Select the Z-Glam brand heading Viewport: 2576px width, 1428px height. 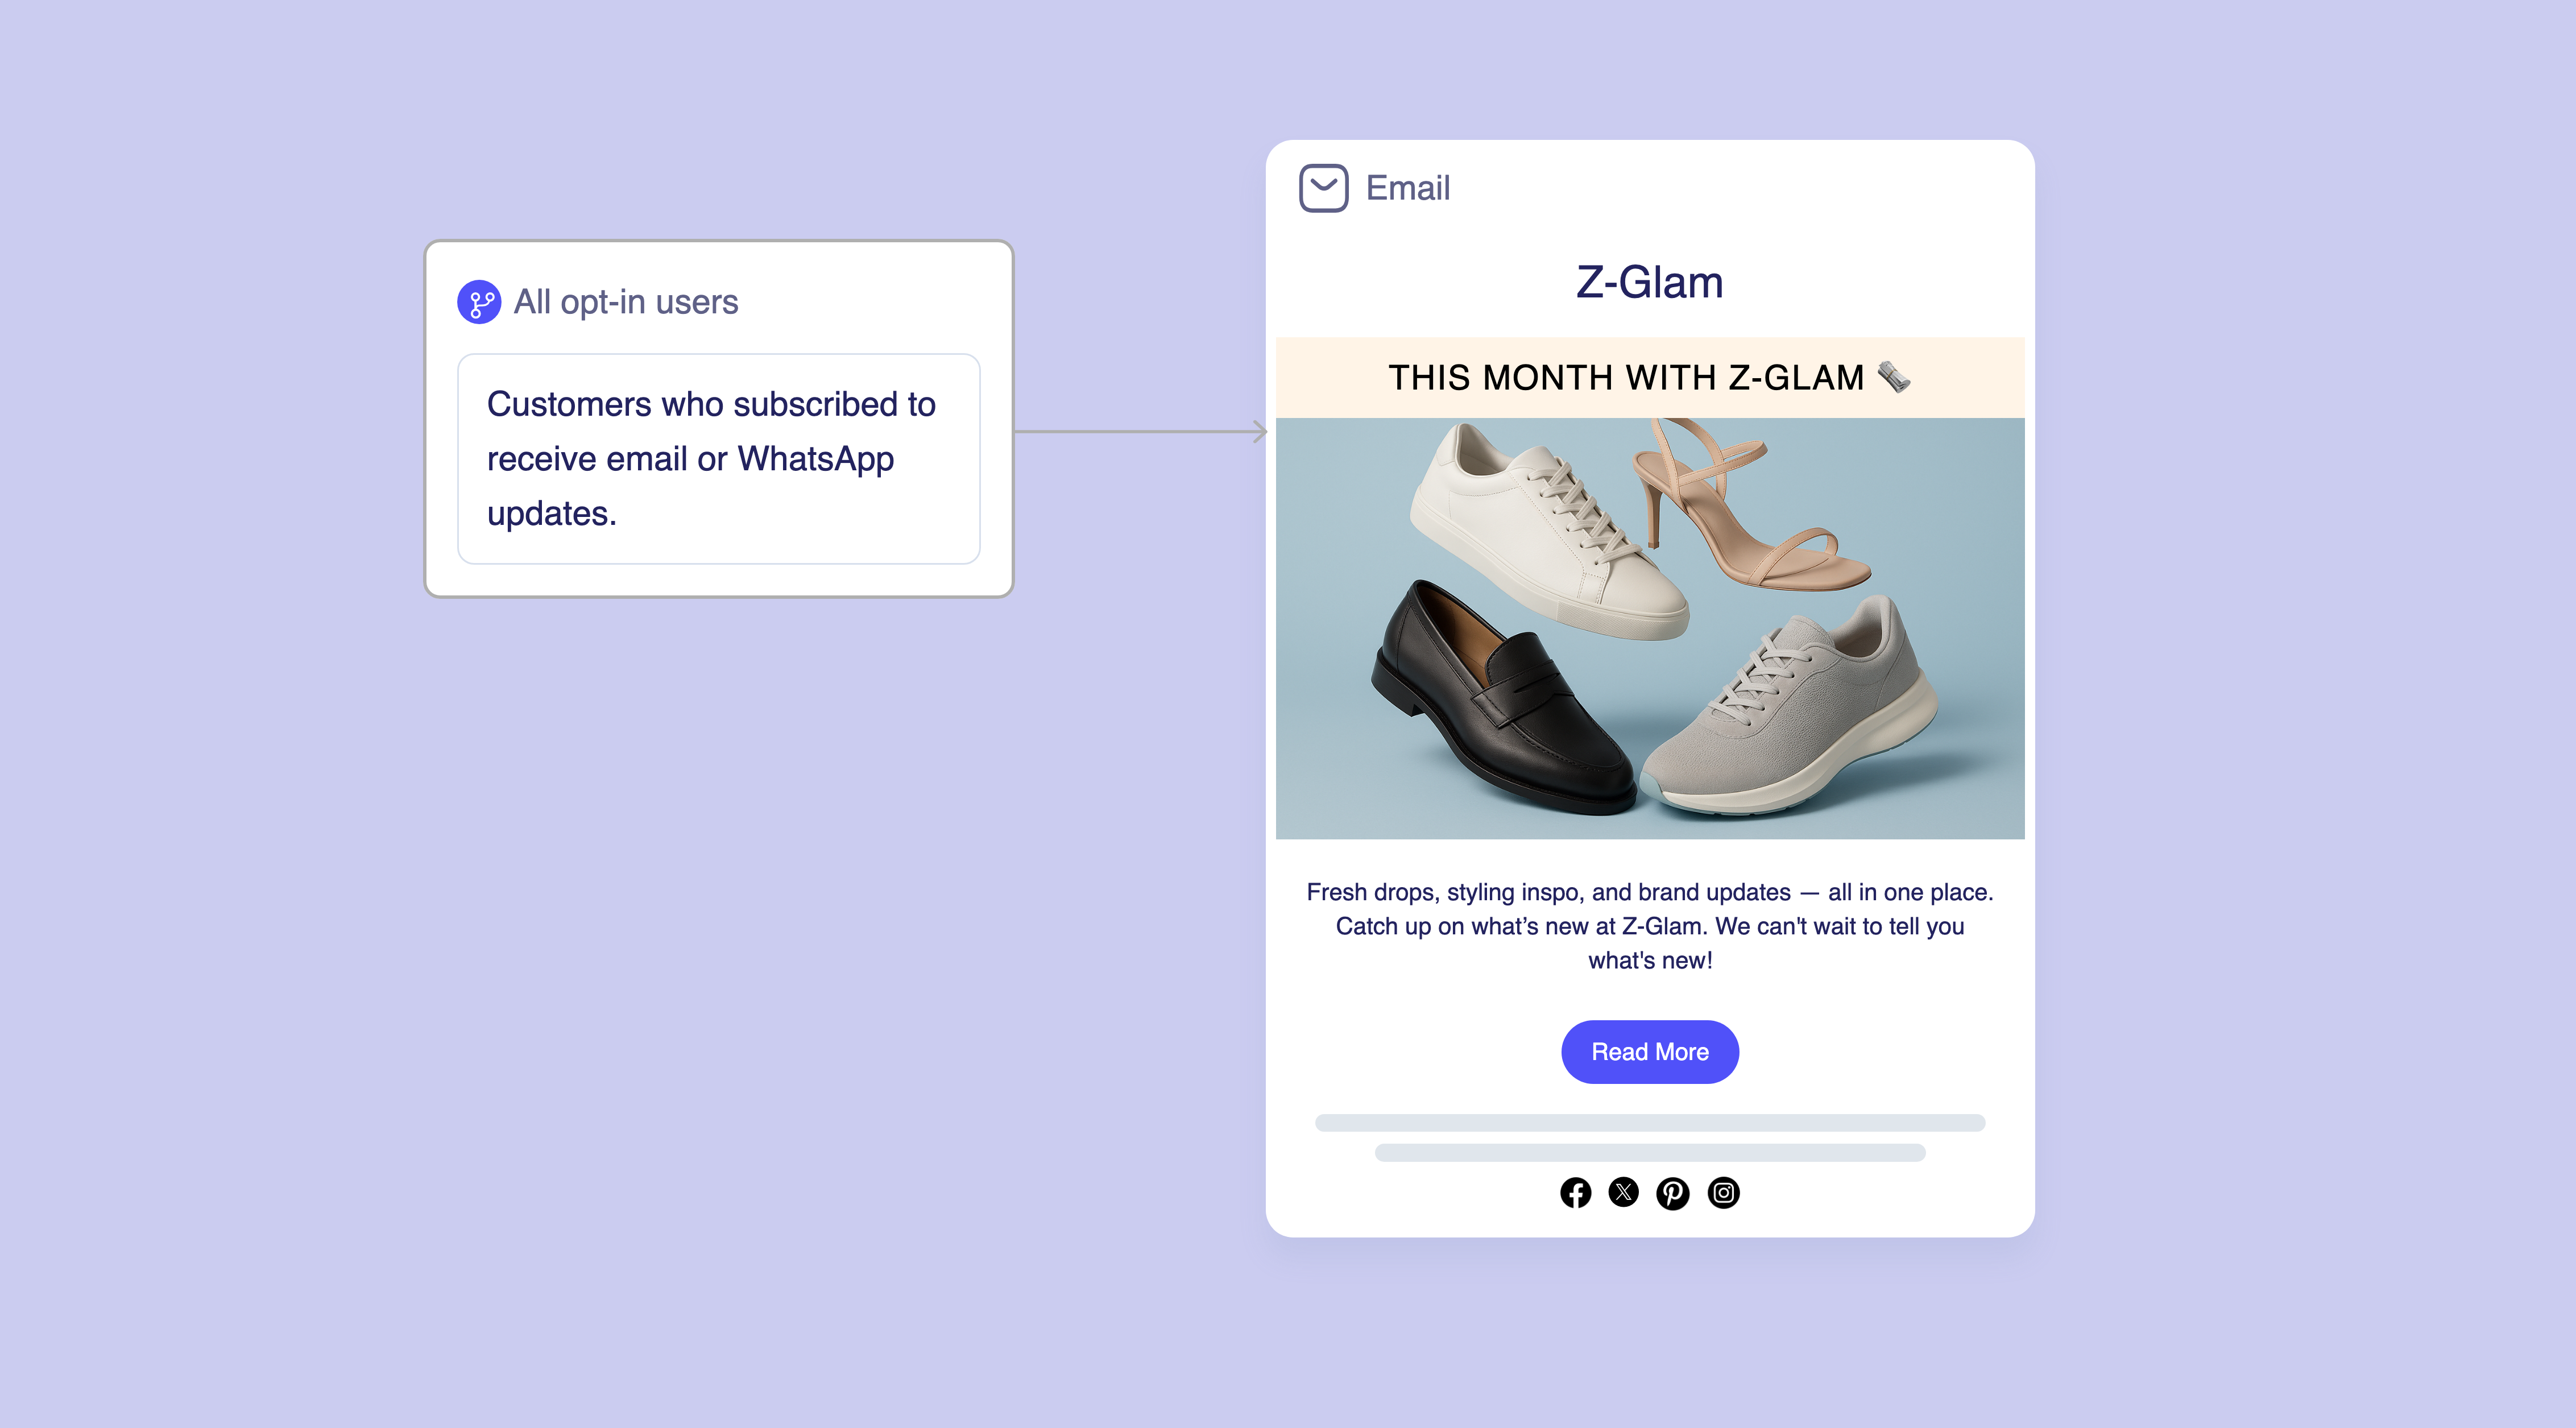1650,283
